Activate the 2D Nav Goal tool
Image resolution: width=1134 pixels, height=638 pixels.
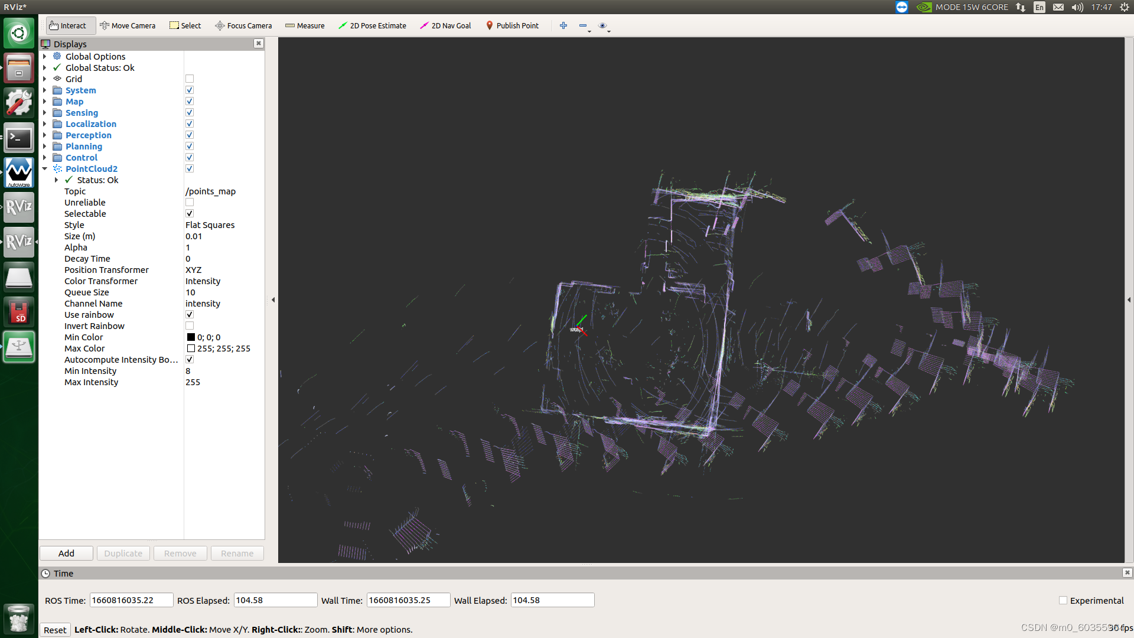click(x=445, y=25)
